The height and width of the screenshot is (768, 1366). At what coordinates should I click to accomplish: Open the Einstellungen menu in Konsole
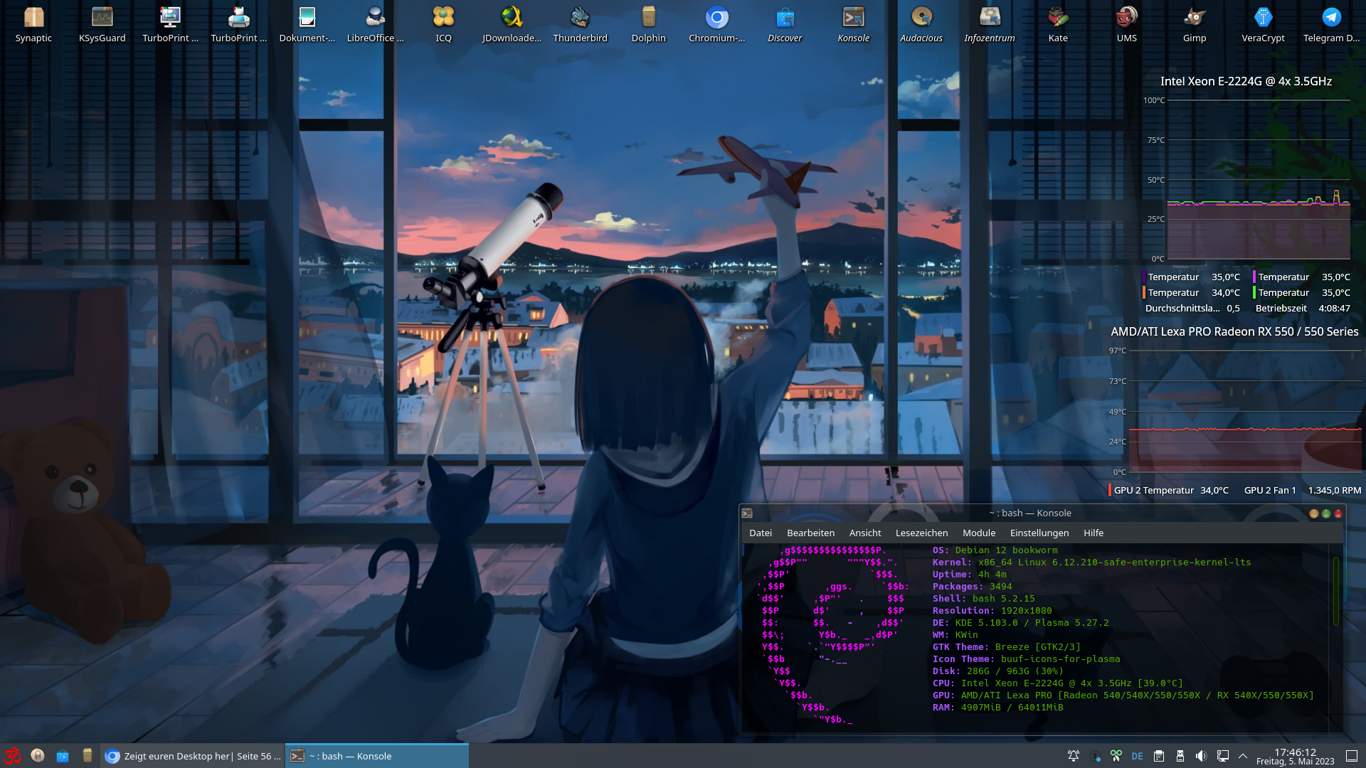point(1039,533)
